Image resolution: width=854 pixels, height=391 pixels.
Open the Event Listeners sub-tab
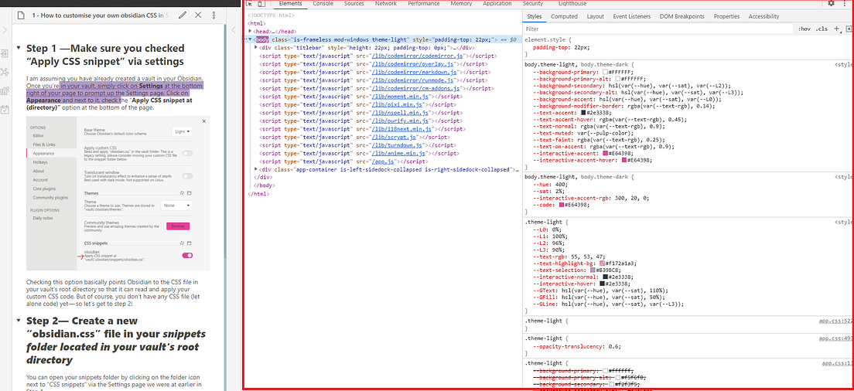pos(632,16)
